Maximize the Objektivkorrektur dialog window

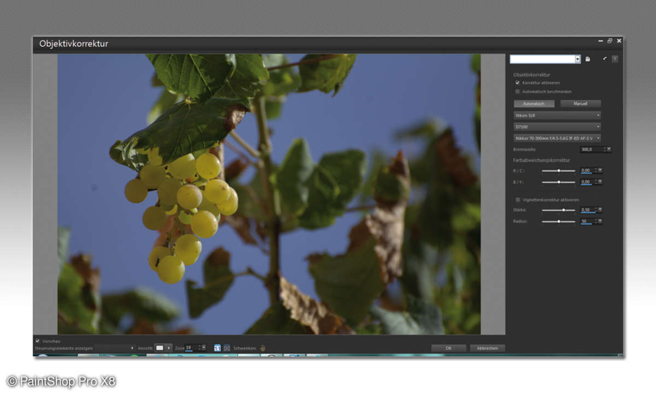[x=610, y=41]
